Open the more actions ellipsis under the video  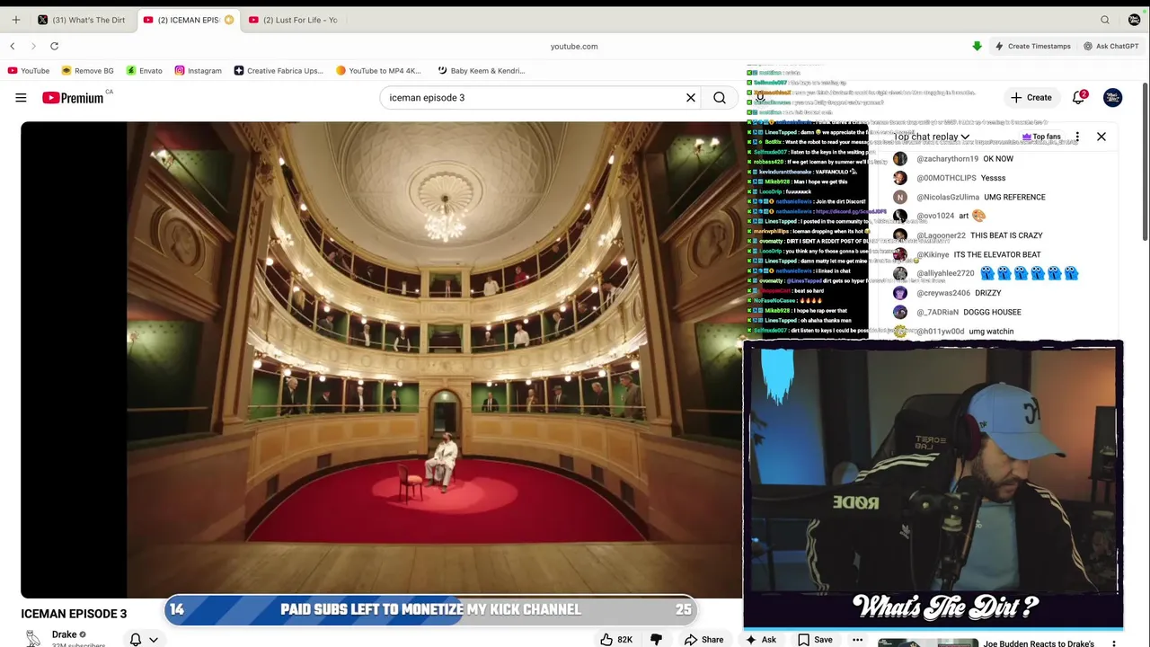[857, 639]
